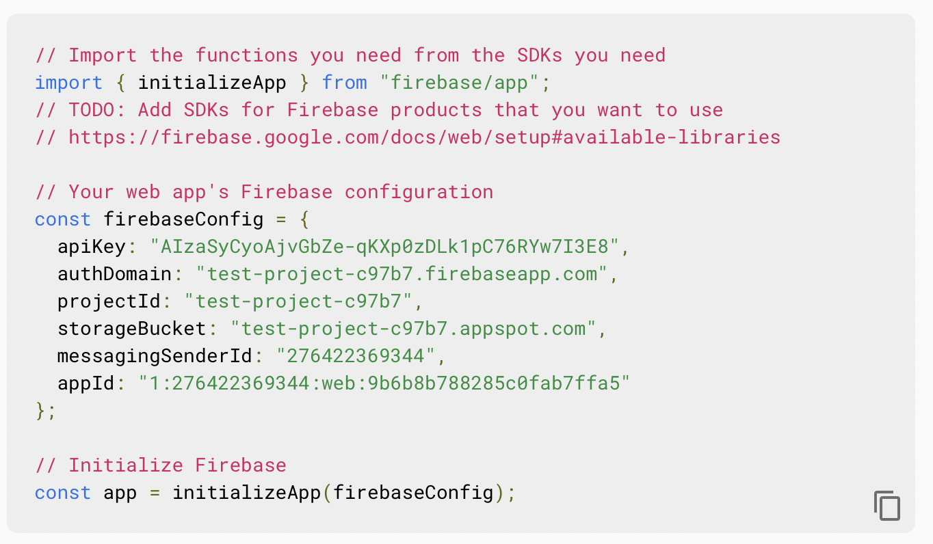933x544 pixels.
Task: Click initializeApp inside the import braces
Action: pos(212,83)
